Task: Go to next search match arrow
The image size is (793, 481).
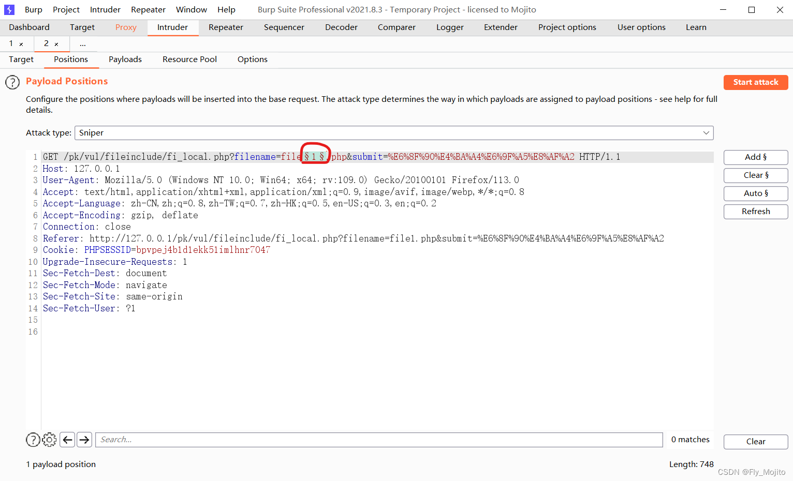Action: coord(84,440)
